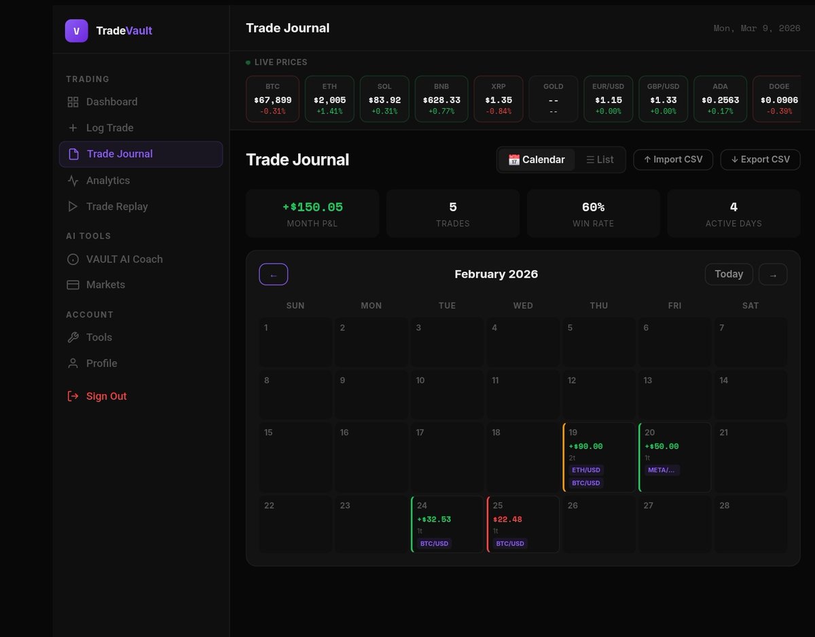
Task: Click calendar day 10
Action: [447, 395]
